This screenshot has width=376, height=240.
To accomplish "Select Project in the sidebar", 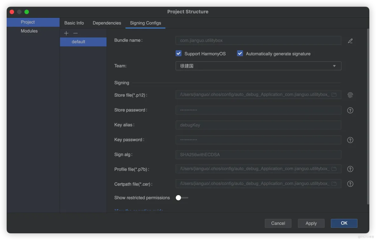I will click(x=33, y=22).
